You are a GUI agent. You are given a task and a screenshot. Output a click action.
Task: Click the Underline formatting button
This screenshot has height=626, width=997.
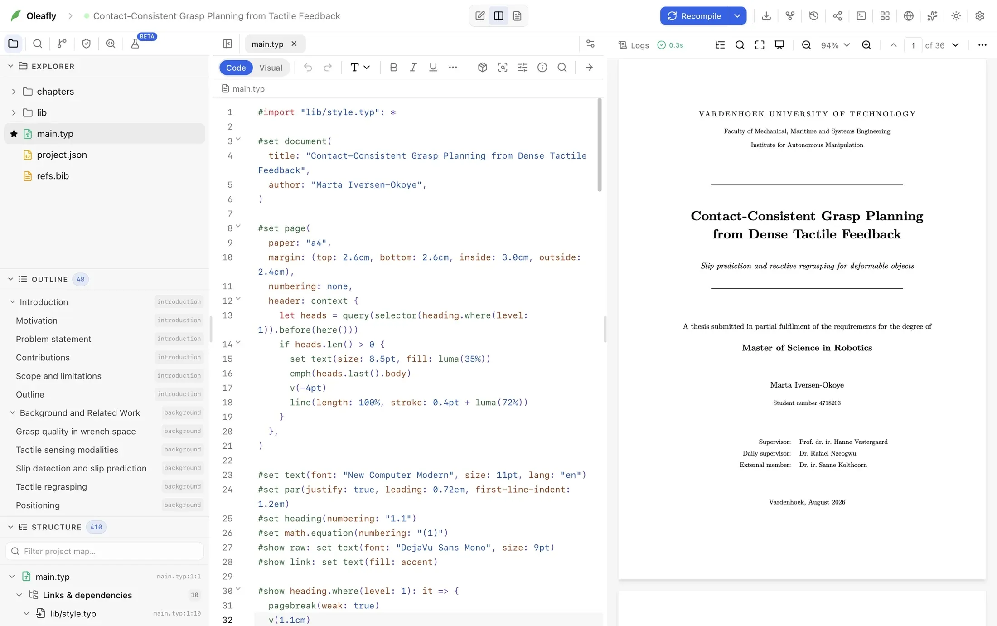click(433, 68)
